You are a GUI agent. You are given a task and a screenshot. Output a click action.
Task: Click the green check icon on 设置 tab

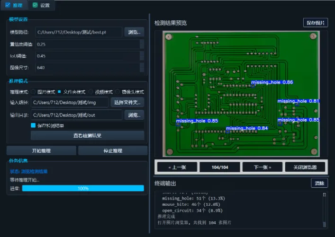[x=35, y=5]
